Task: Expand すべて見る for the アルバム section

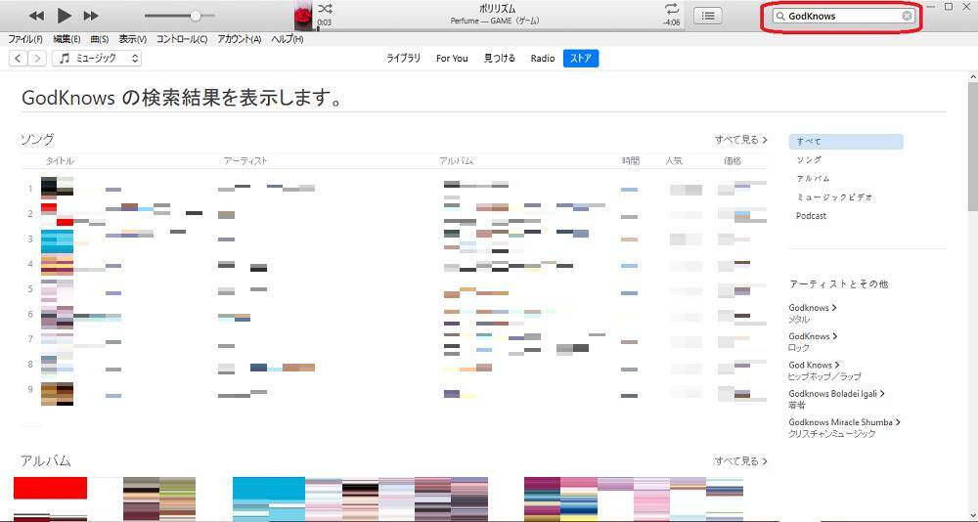Action: coord(740,461)
